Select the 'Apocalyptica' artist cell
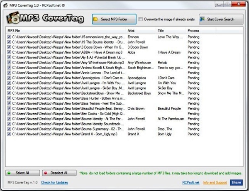 137,78
